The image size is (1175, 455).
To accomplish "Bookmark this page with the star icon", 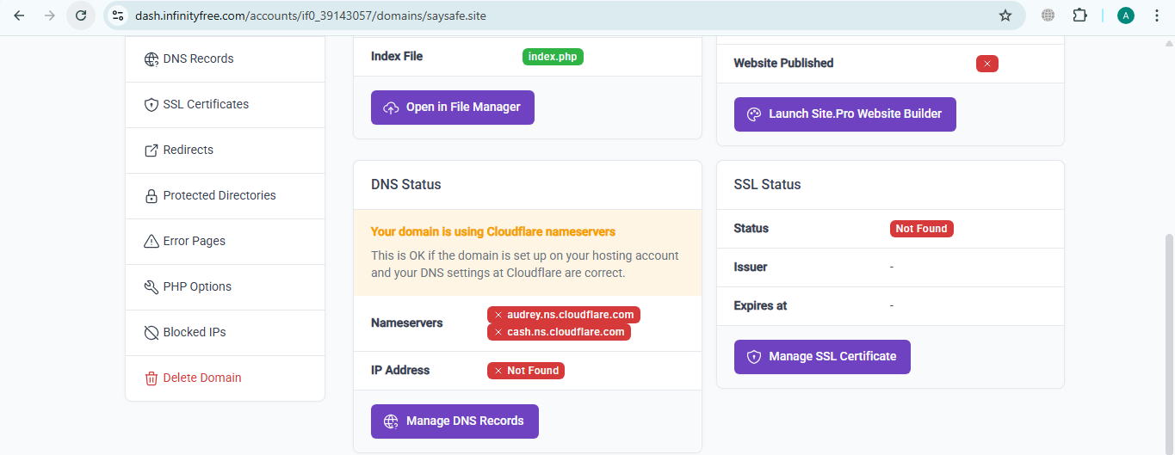I will (x=1005, y=15).
